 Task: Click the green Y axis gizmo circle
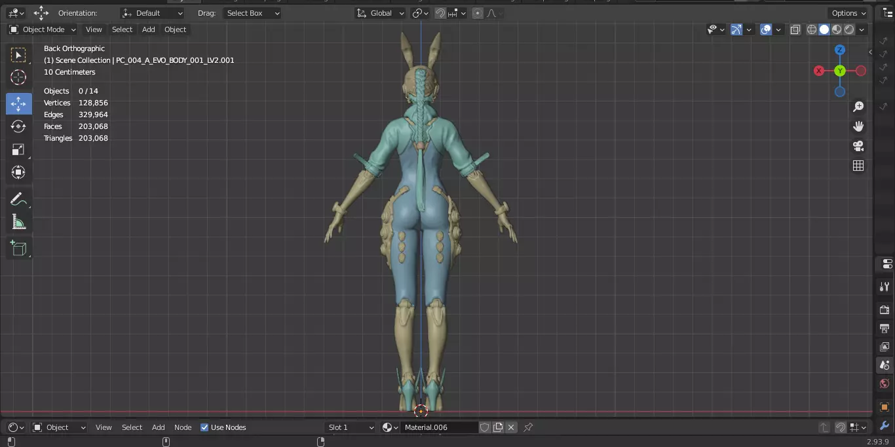click(x=840, y=71)
